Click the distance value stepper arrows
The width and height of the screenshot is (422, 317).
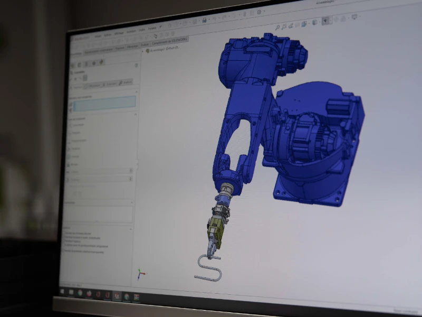click(x=131, y=171)
